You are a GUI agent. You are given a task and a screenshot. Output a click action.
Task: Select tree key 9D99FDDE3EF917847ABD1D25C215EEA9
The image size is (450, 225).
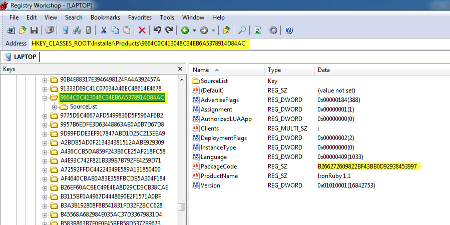(113, 133)
